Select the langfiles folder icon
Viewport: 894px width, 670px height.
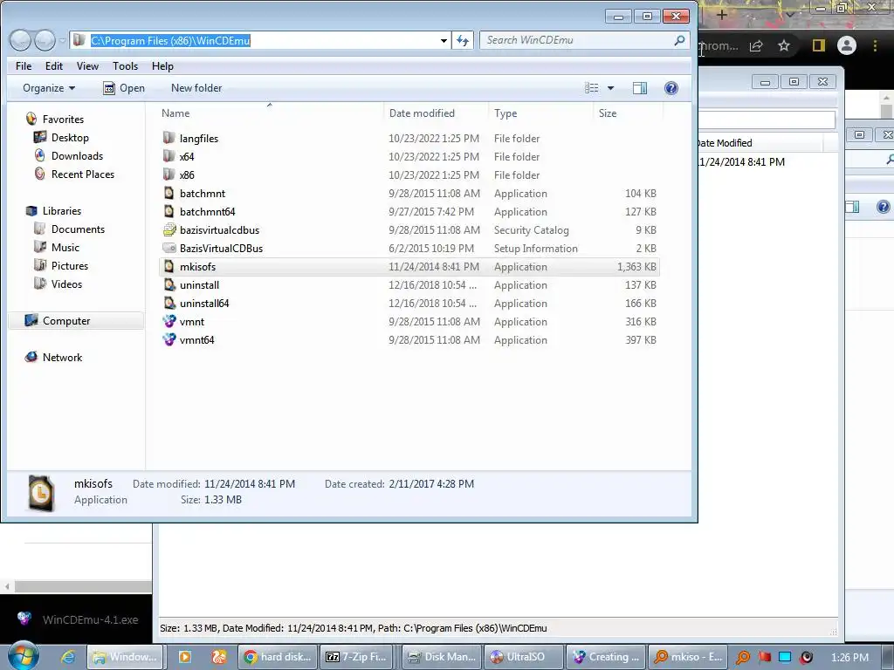click(x=168, y=138)
